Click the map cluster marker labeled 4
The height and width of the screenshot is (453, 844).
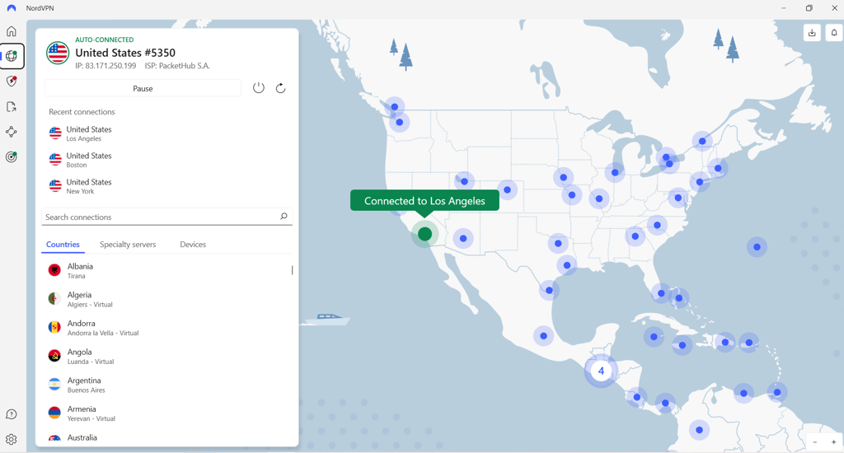click(x=601, y=371)
